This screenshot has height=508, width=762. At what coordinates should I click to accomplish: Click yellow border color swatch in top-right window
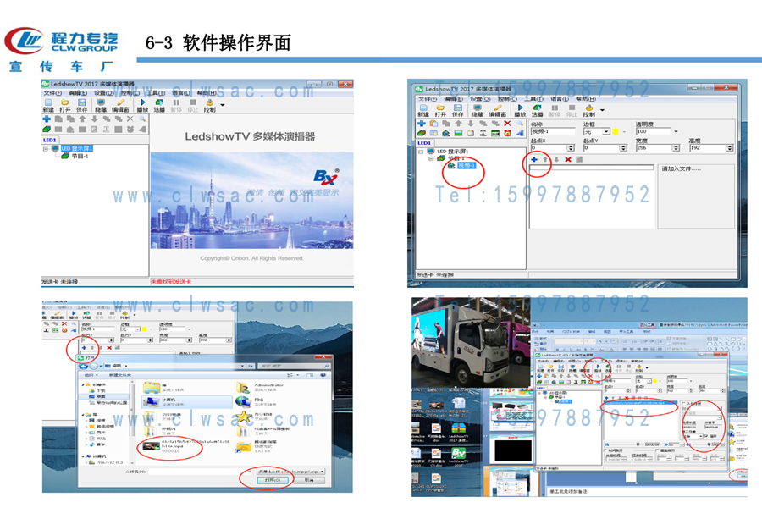click(x=616, y=131)
